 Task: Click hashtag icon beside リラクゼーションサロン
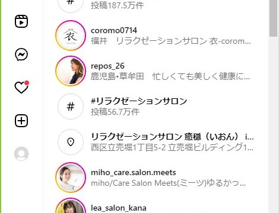point(71,106)
